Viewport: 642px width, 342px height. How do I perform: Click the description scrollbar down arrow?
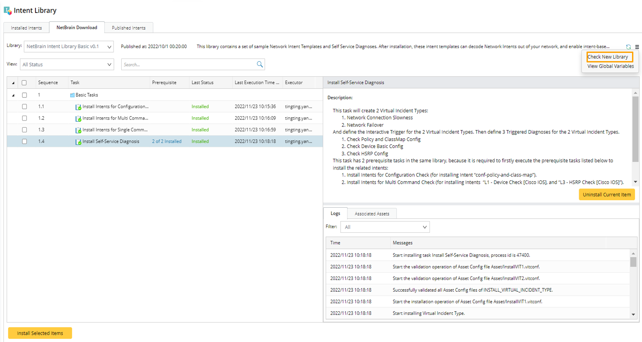[x=635, y=182]
